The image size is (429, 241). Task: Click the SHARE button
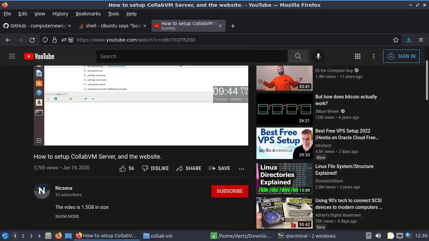(189, 168)
